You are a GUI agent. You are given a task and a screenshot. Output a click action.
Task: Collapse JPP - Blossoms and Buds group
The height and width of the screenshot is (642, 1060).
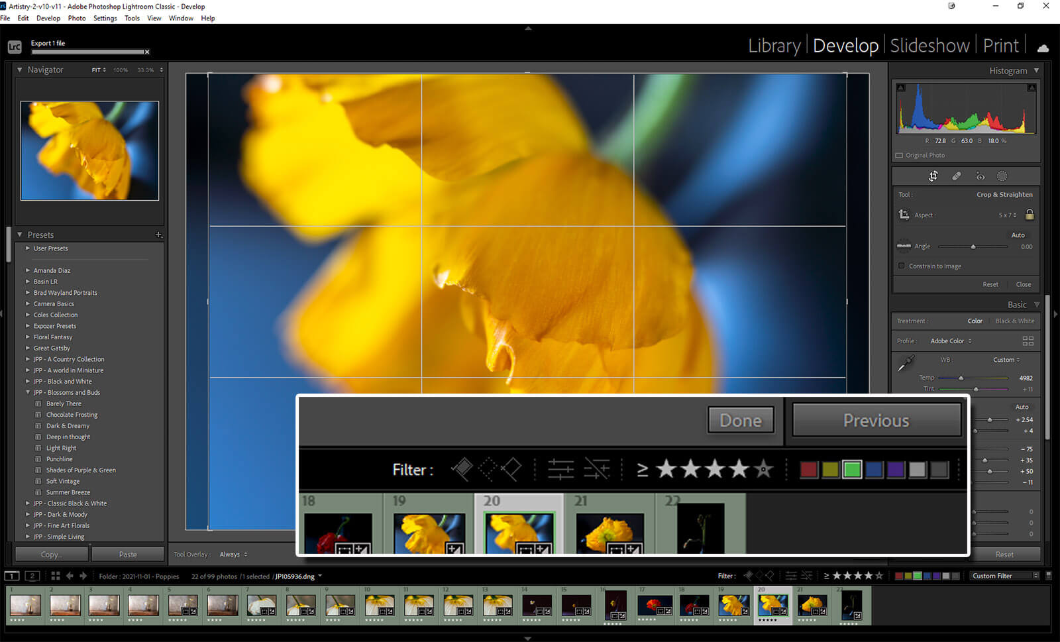(28, 392)
